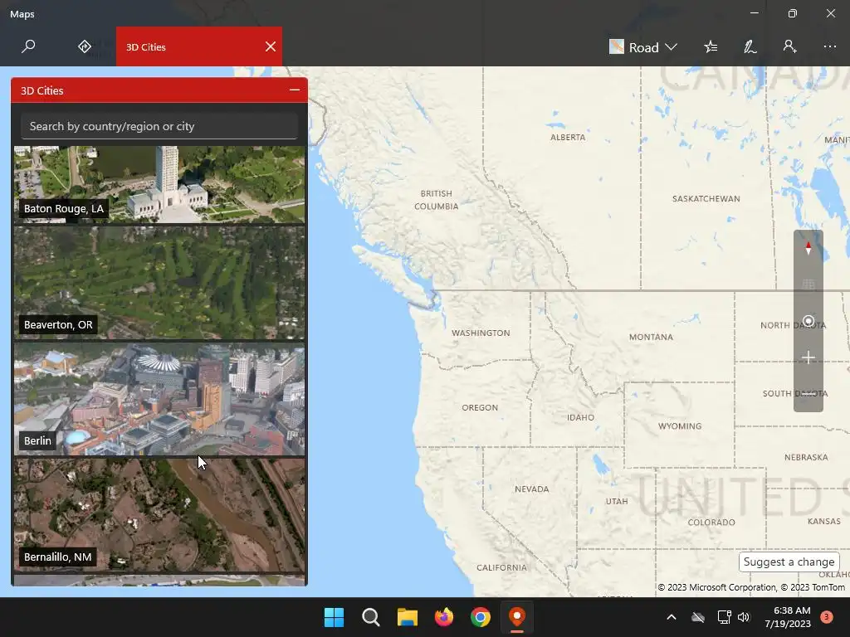The image size is (850, 637).
Task: Click the UTAH map label
Action: click(x=617, y=502)
